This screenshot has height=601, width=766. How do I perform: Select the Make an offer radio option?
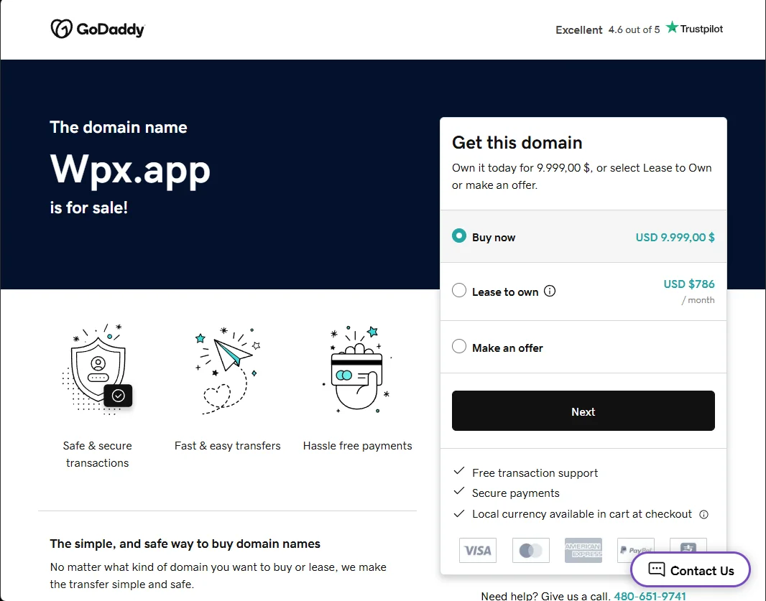coord(458,346)
